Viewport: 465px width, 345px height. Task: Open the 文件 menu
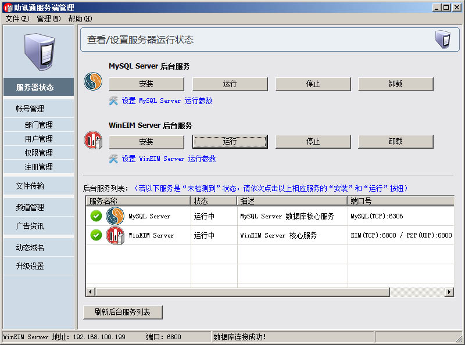[17, 19]
